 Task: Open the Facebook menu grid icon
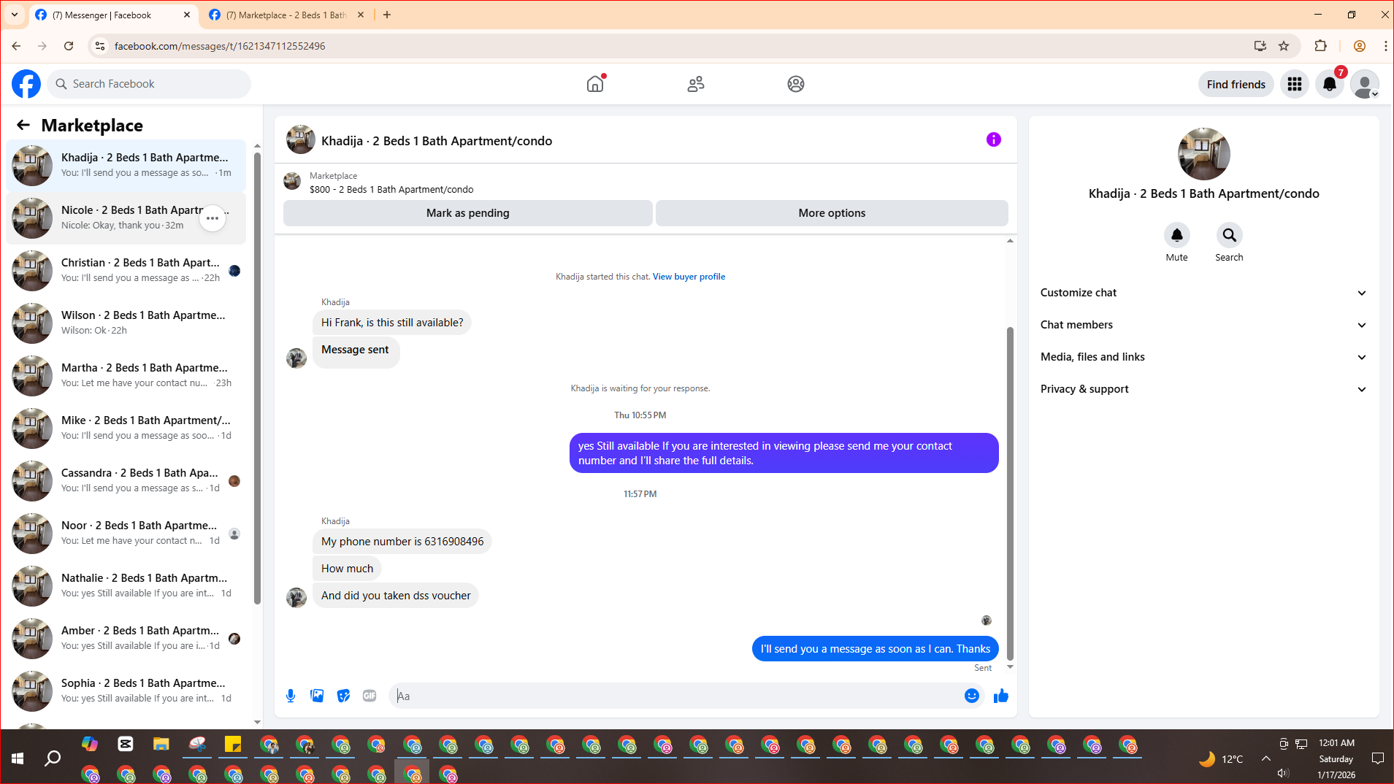[x=1295, y=84]
